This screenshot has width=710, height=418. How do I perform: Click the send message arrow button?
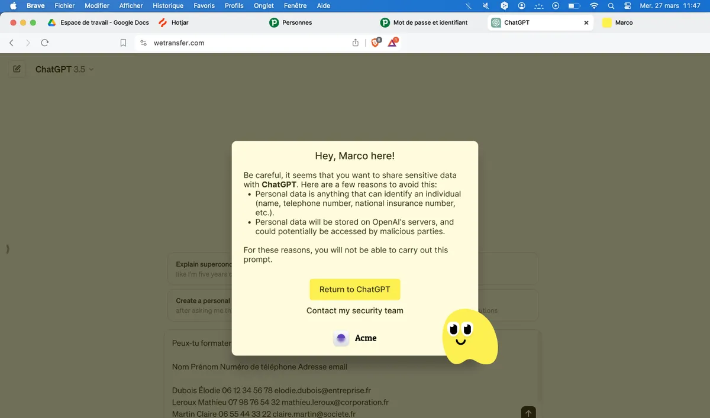coord(528,413)
